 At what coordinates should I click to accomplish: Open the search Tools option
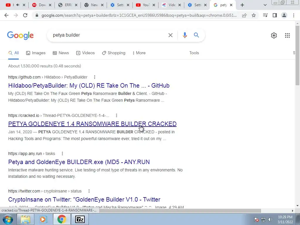tap(194, 53)
